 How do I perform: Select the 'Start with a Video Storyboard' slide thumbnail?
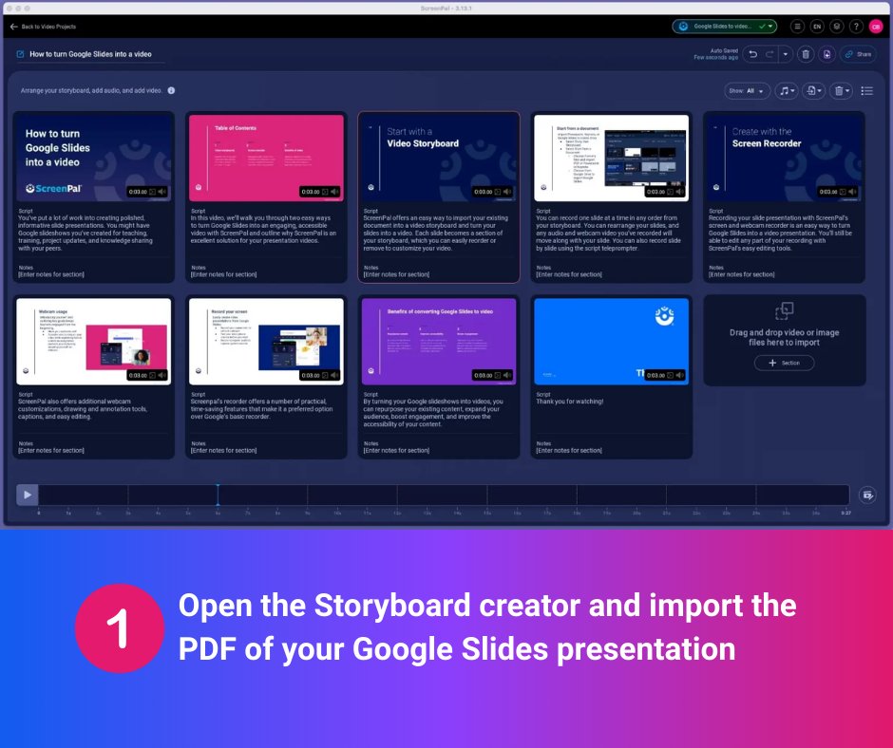[439, 158]
